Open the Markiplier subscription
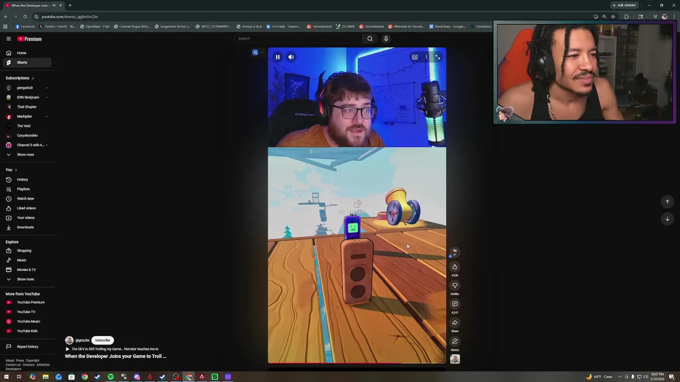680x382 pixels. tap(26, 116)
